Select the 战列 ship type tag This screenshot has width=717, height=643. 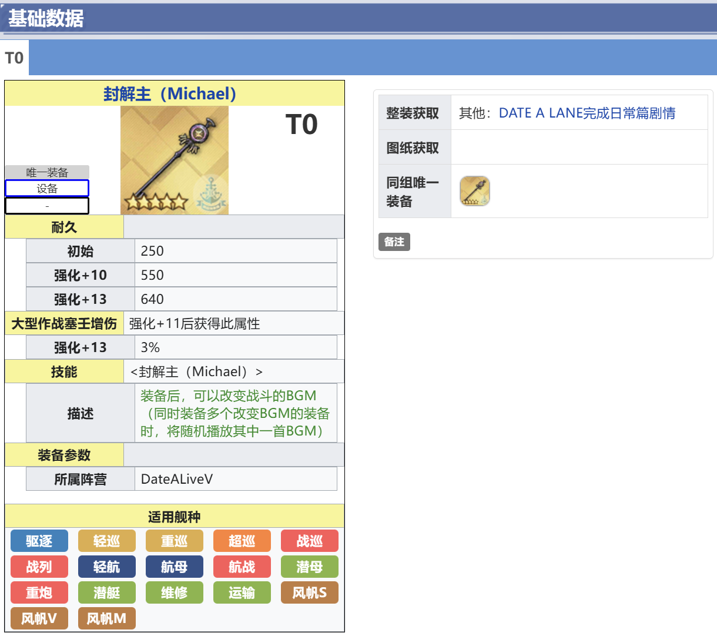pos(39,567)
